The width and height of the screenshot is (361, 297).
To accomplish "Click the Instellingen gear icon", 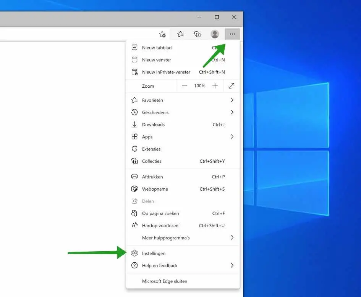I will coord(134,253).
